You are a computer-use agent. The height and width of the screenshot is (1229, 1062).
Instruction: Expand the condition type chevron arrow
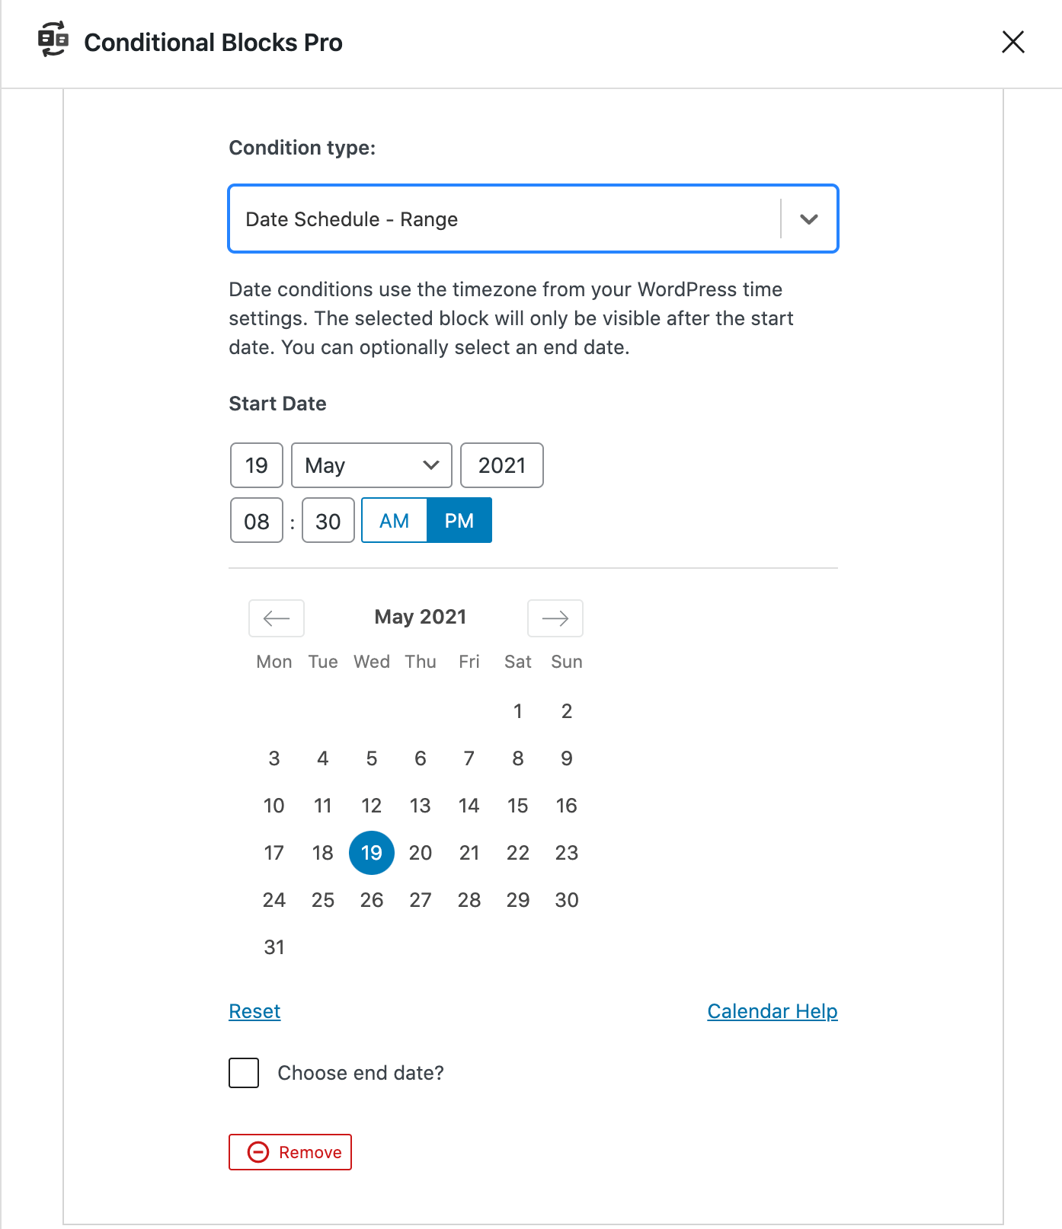(809, 219)
